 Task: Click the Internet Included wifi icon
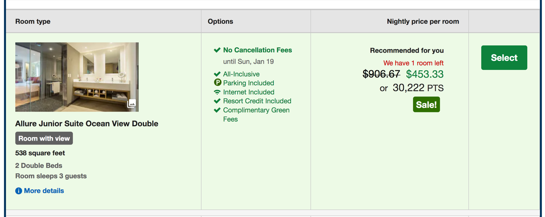(217, 92)
